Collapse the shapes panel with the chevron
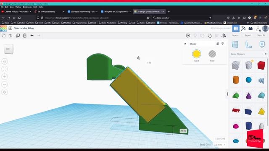The height and width of the screenshot is (151, 269). [x=227, y=94]
